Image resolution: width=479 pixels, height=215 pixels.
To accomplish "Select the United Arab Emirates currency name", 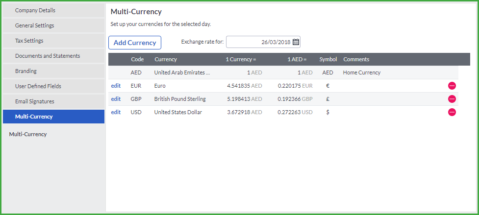I will (182, 72).
